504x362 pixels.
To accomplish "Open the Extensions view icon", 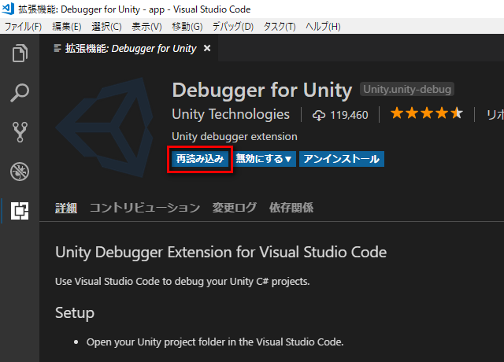I will pyautogui.click(x=20, y=211).
